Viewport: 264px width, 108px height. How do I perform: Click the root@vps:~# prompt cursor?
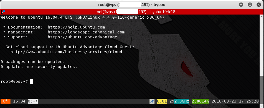click(31, 82)
